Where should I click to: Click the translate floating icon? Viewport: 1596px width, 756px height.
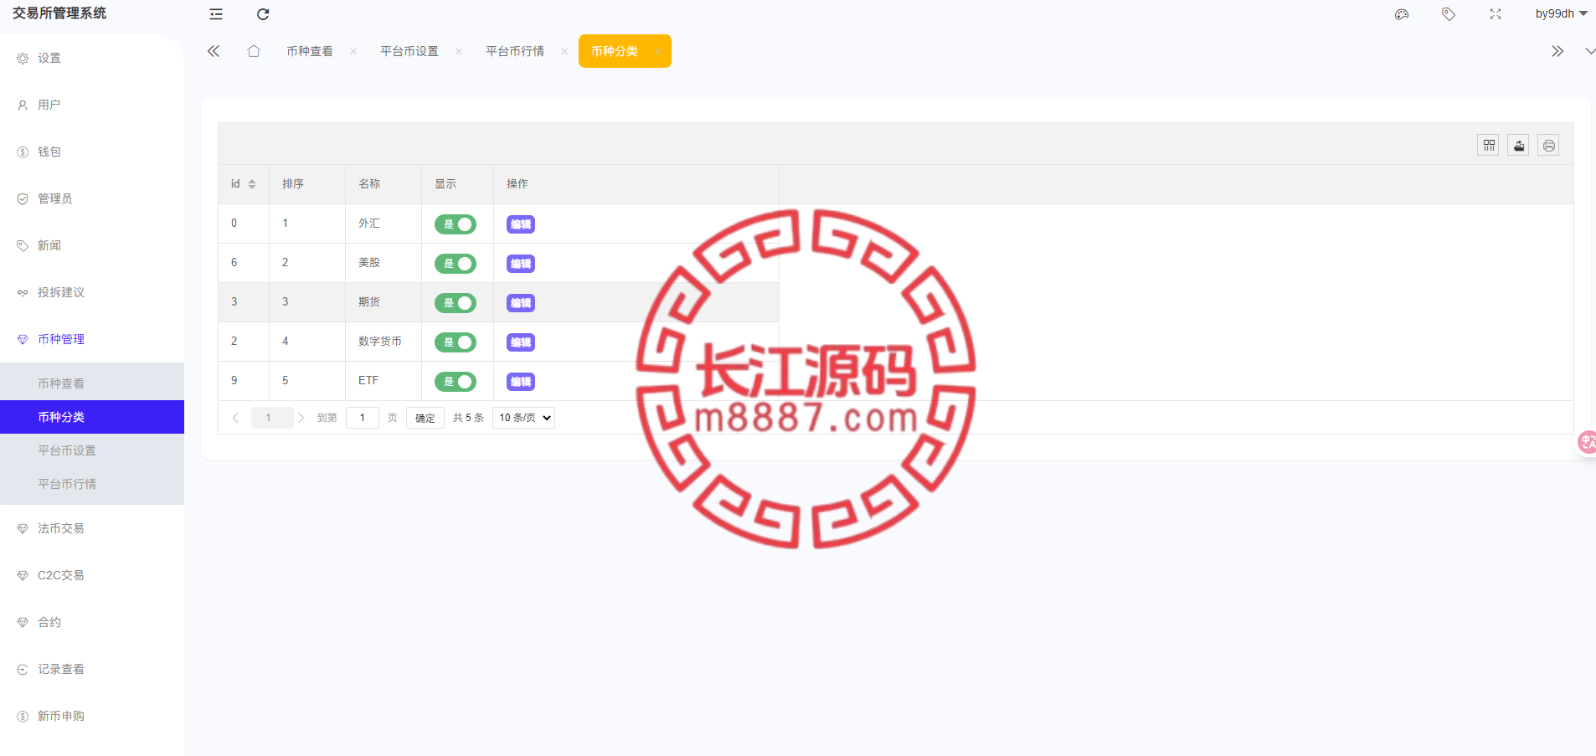point(1587,442)
